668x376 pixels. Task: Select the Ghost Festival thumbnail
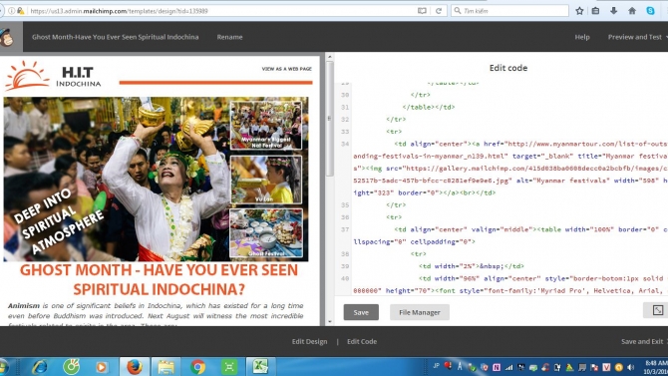pyautogui.click(x=266, y=233)
